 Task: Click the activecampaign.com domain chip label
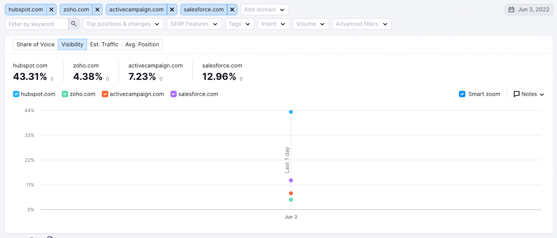(136, 10)
